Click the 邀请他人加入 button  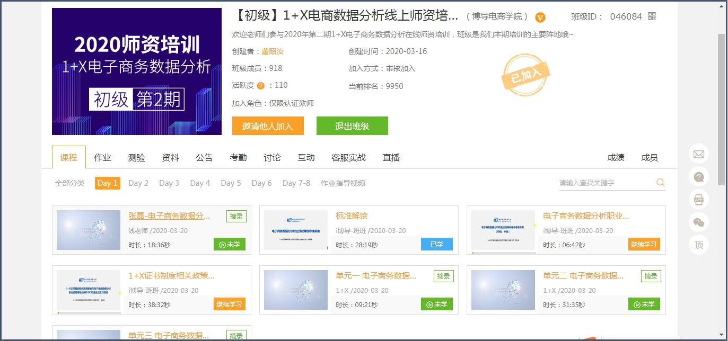[268, 126]
